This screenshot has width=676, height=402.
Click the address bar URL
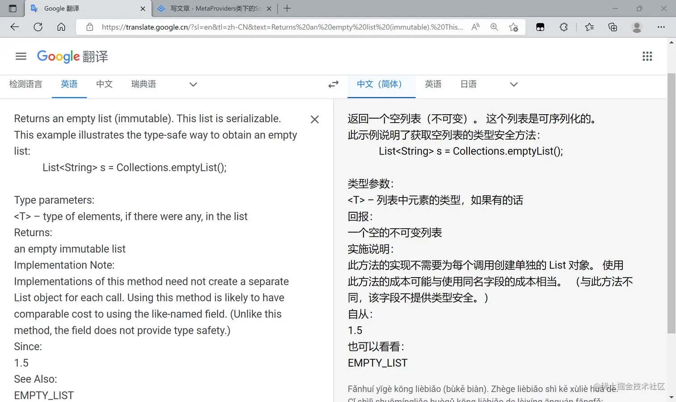283,27
